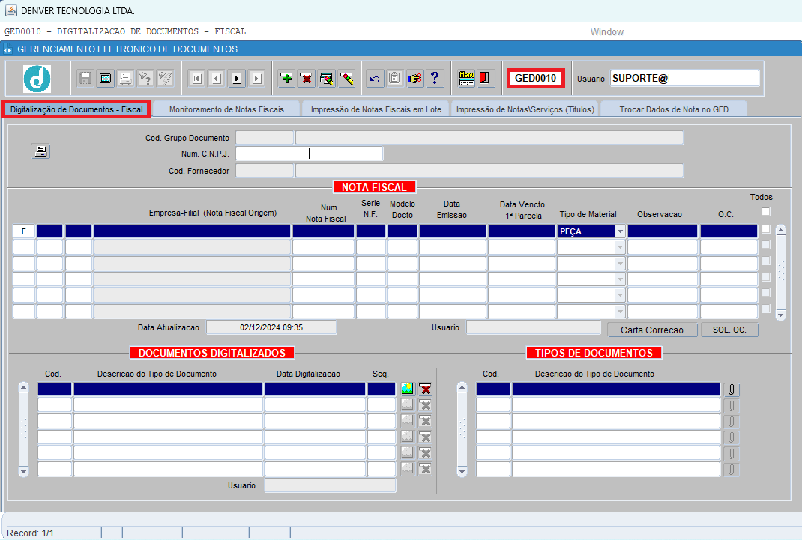Screen dimensions: 802x540
Task: Click the Cod. Grupo Documento code field
Action: pyautogui.click(x=265, y=137)
